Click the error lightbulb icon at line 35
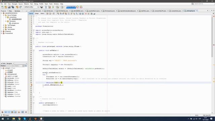This screenshot has height=121, width=215. tap(31, 85)
